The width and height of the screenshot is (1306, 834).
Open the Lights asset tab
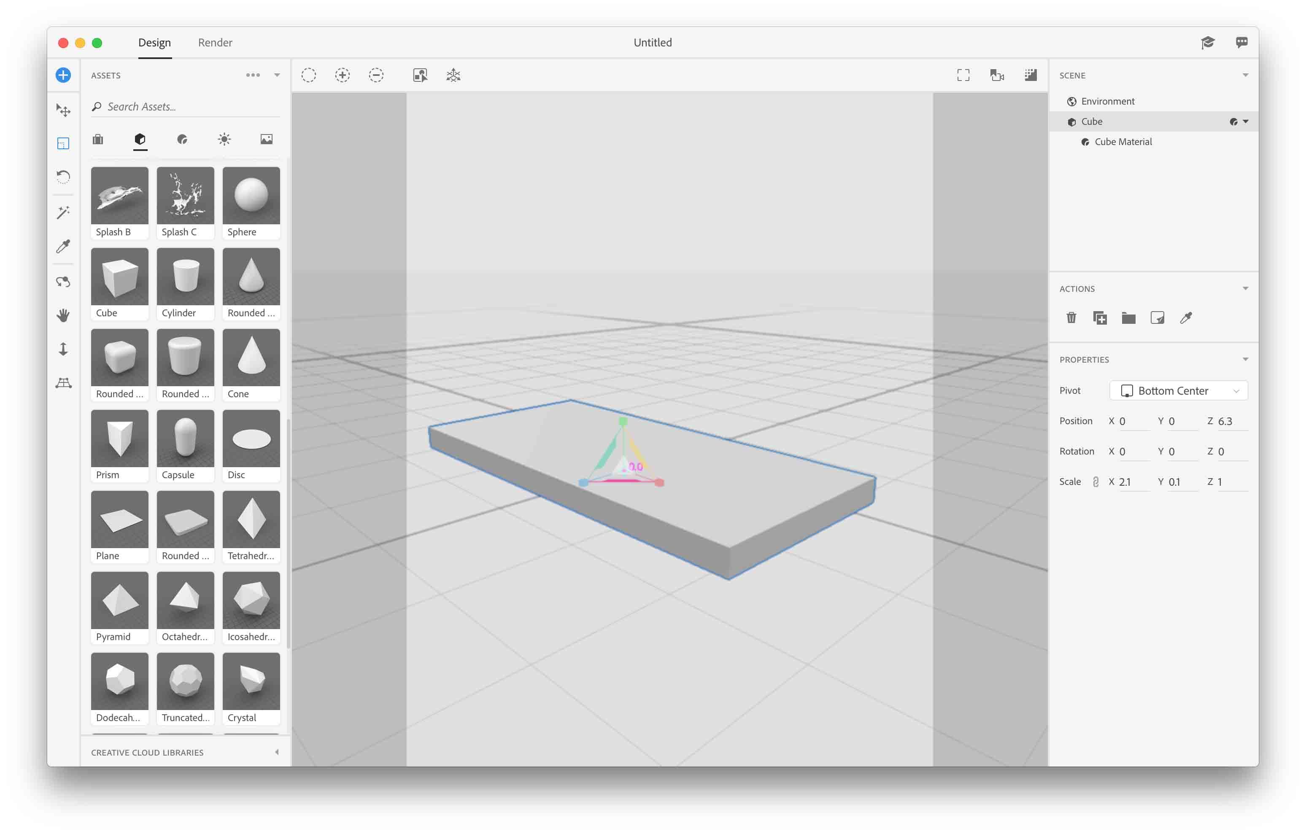(224, 140)
